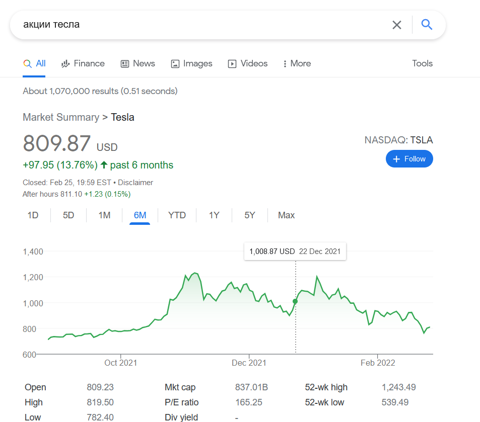Open the Market Summary link
This screenshot has height=422, width=480.
61,117
